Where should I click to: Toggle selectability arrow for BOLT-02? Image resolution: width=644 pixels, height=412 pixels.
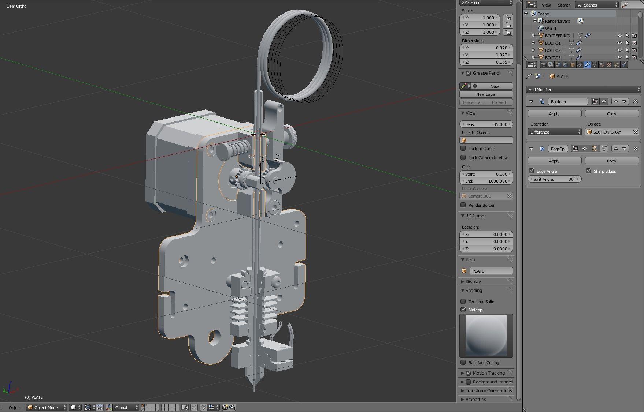pyautogui.click(x=627, y=50)
